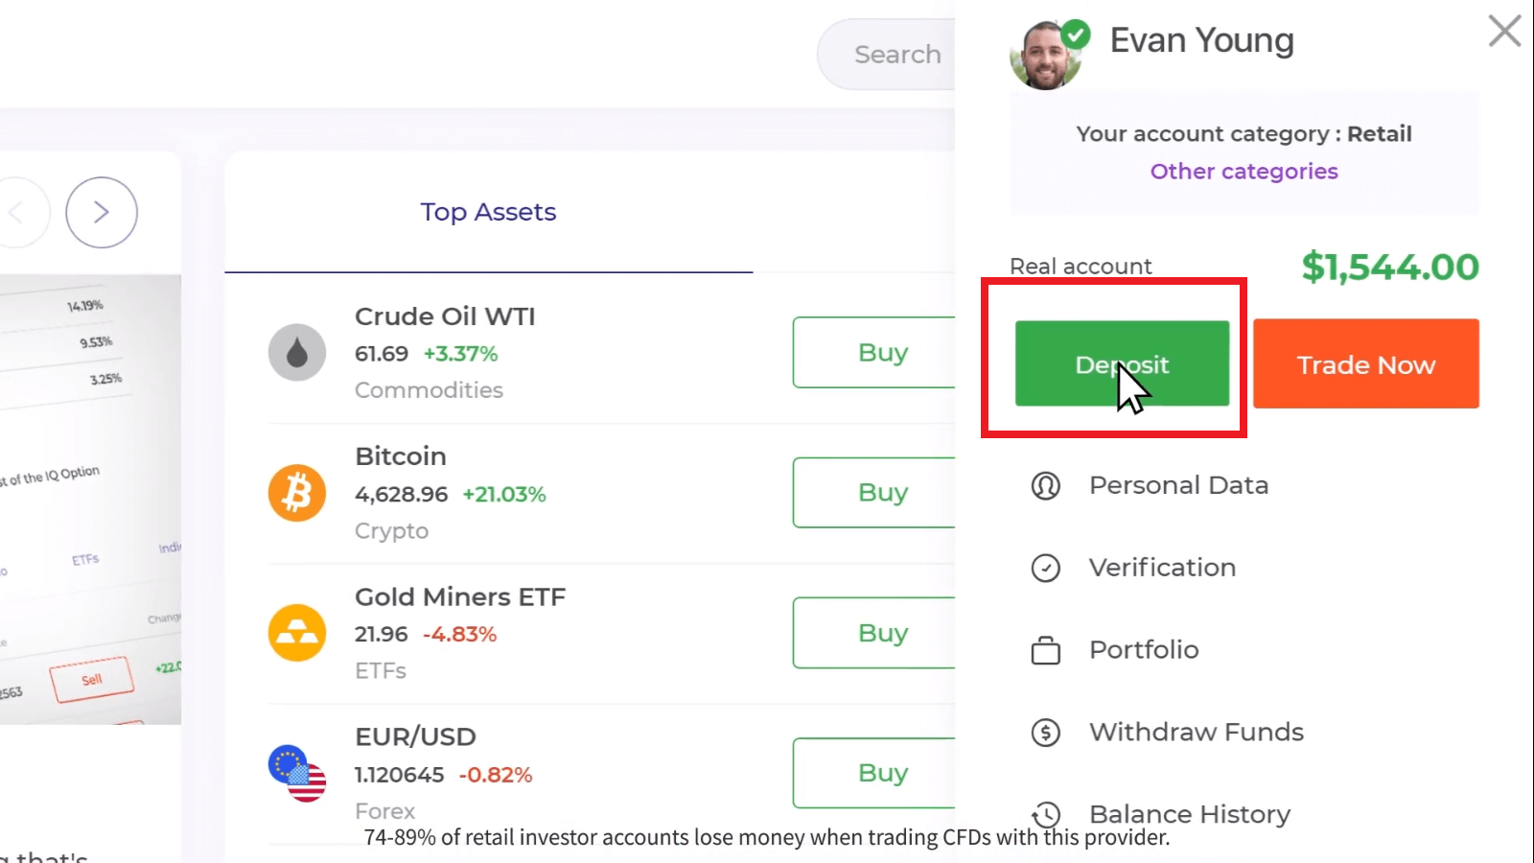Viewport: 1534px width, 863px height.
Task: Open the Withdraw Funds menu item
Action: [1196, 733]
